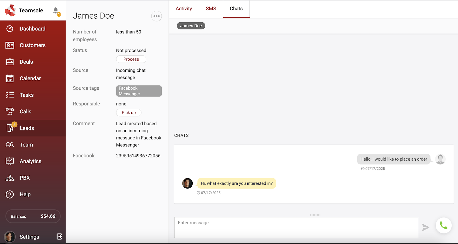Click the 'Hello, I would like to place an order' message
The width and height of the screenshot is (458, 244).
pyautogui.click(x=394, y=159)
